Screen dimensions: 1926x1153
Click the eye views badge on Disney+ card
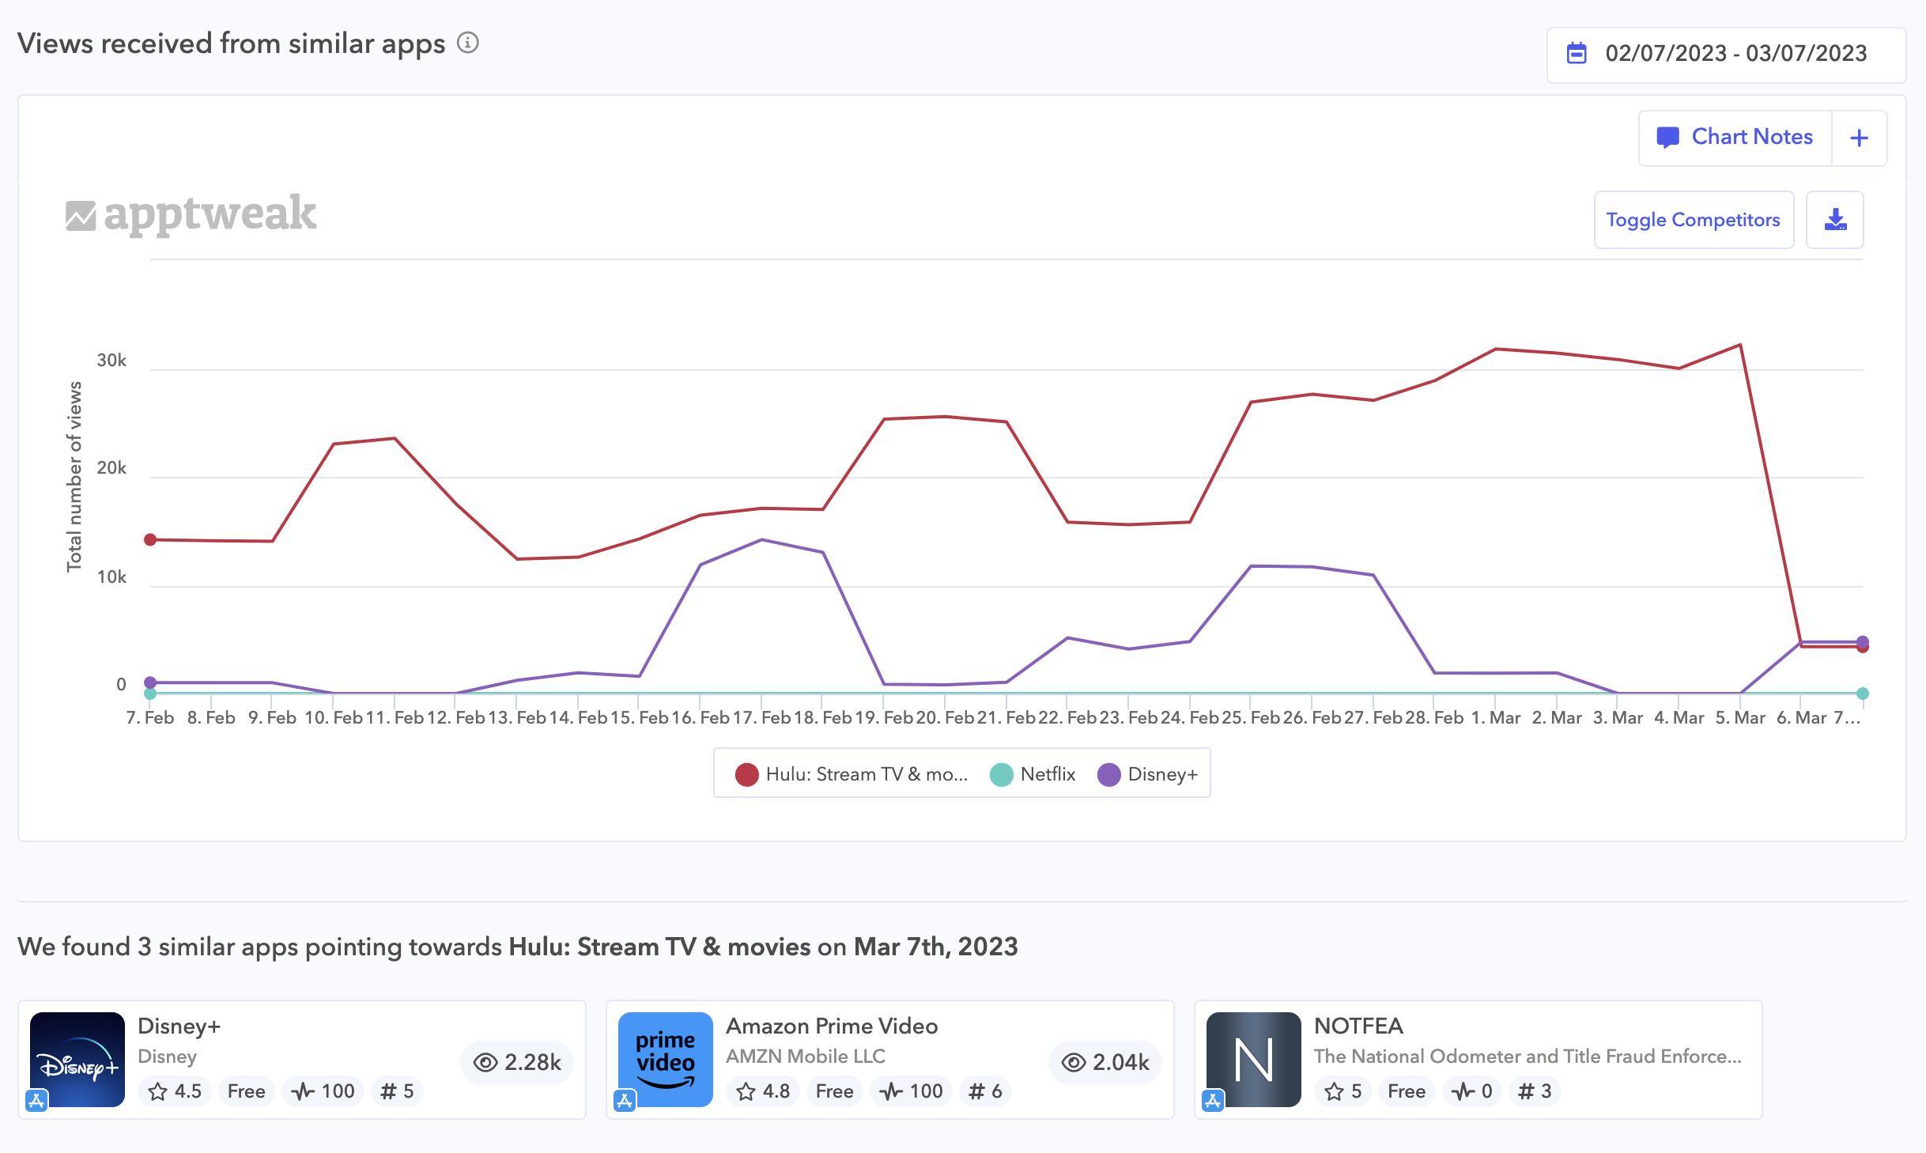coord(517,1062)
